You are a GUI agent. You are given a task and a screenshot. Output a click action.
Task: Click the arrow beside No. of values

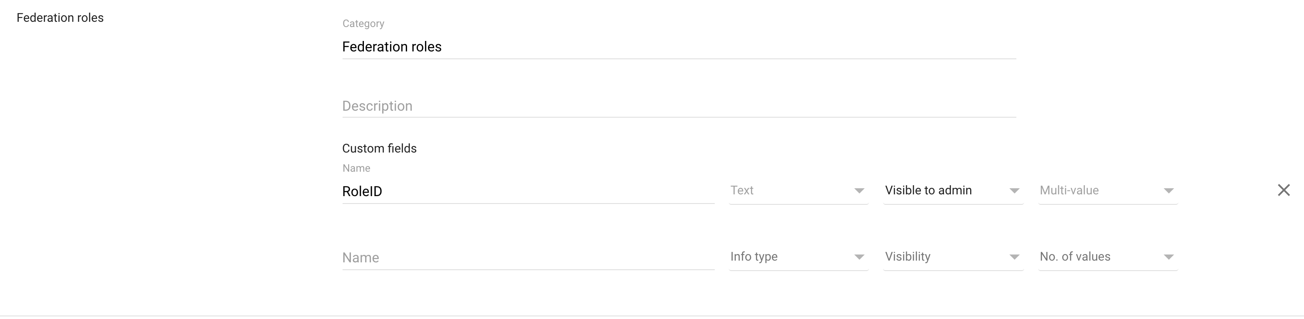pyautogui.click(x=1168, y=257)
